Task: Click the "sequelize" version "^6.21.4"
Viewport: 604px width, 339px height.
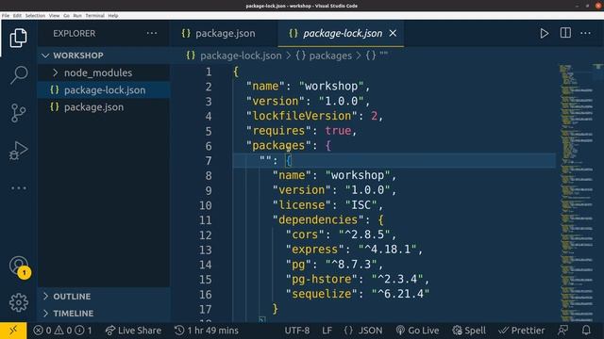Action: pos(400,295)
